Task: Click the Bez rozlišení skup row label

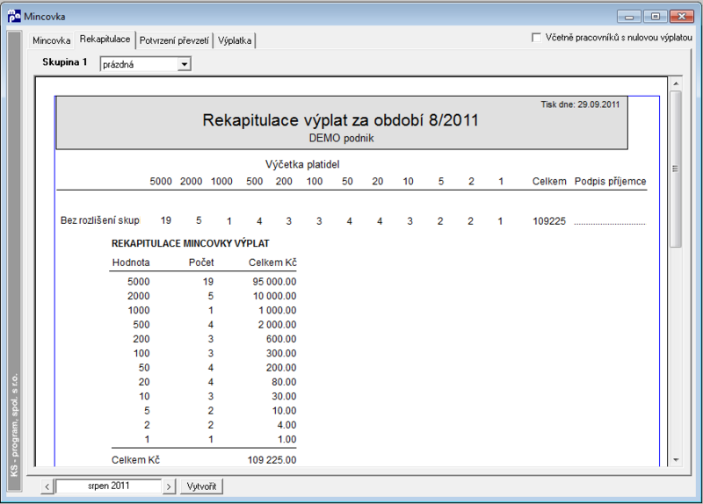Action: (100, 220)
